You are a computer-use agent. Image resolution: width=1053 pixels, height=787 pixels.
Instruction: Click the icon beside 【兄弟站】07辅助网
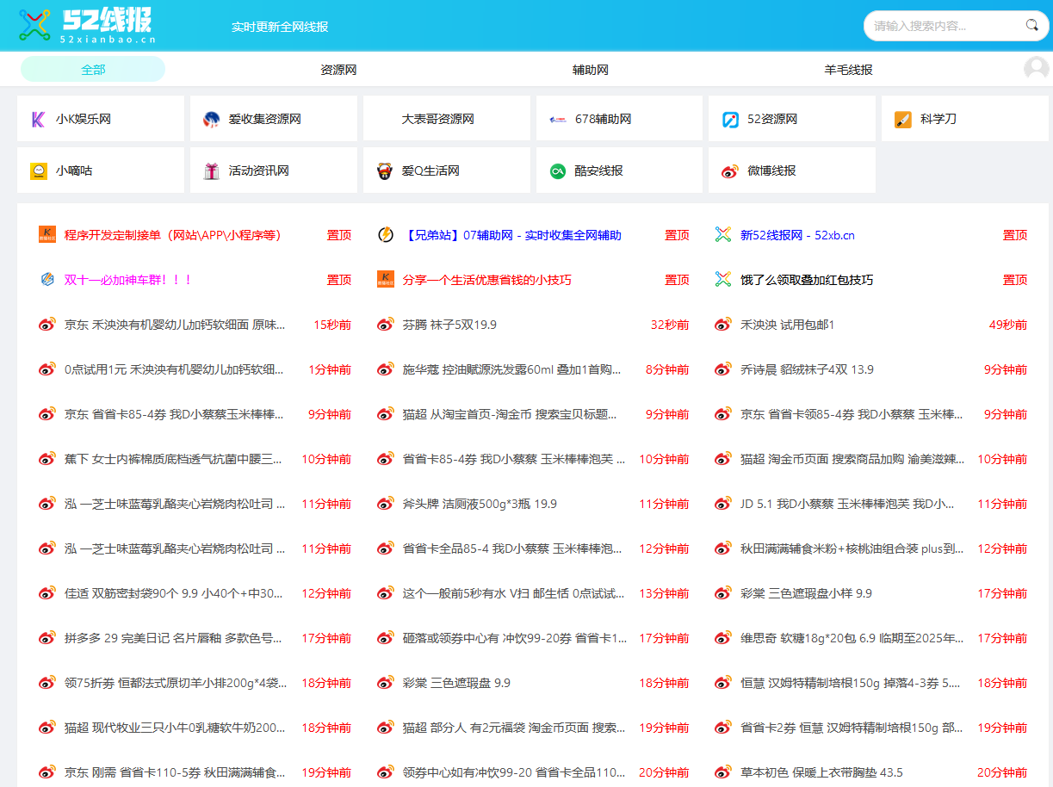click(385, 234)
